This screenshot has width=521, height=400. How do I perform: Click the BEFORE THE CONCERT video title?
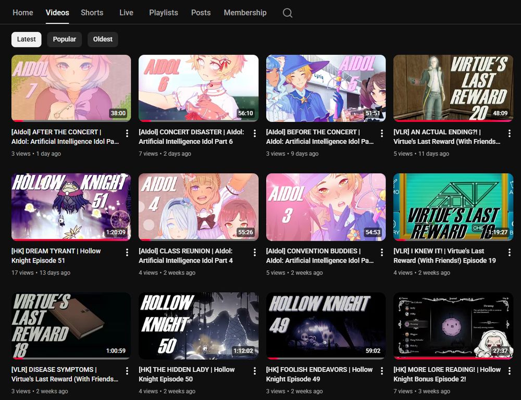[320, 136]
